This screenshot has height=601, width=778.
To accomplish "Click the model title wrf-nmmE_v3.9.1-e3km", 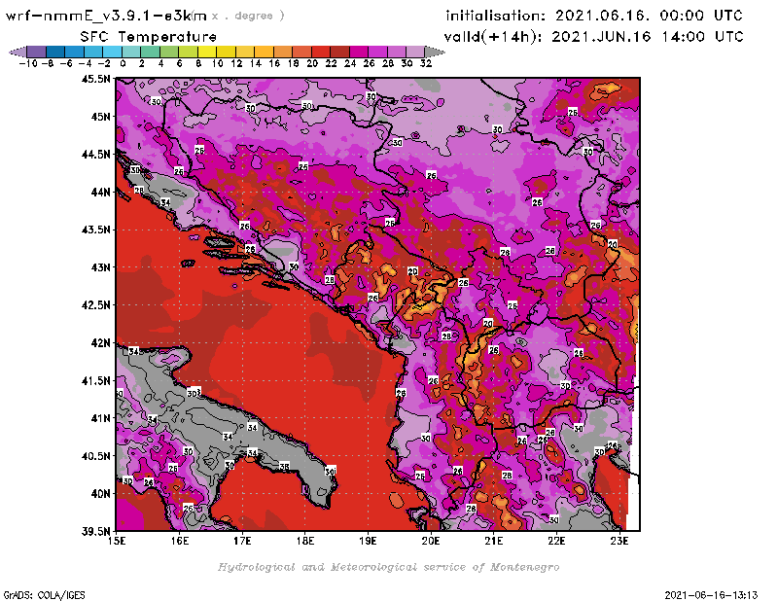I will (106, 16).
